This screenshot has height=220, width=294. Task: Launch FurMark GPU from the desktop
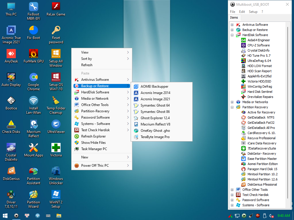(33, 54)
